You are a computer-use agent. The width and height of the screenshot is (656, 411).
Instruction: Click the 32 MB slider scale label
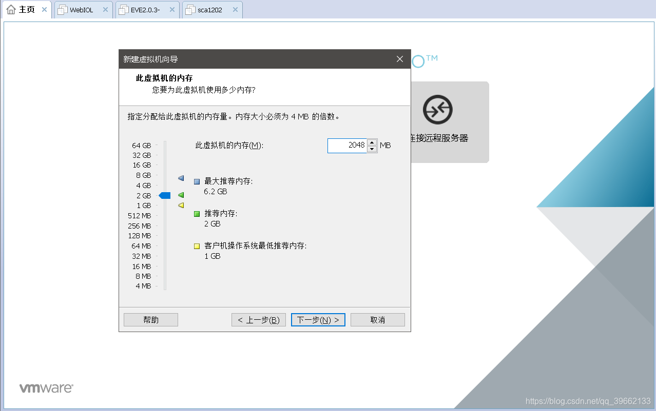[x=141, y=256]
